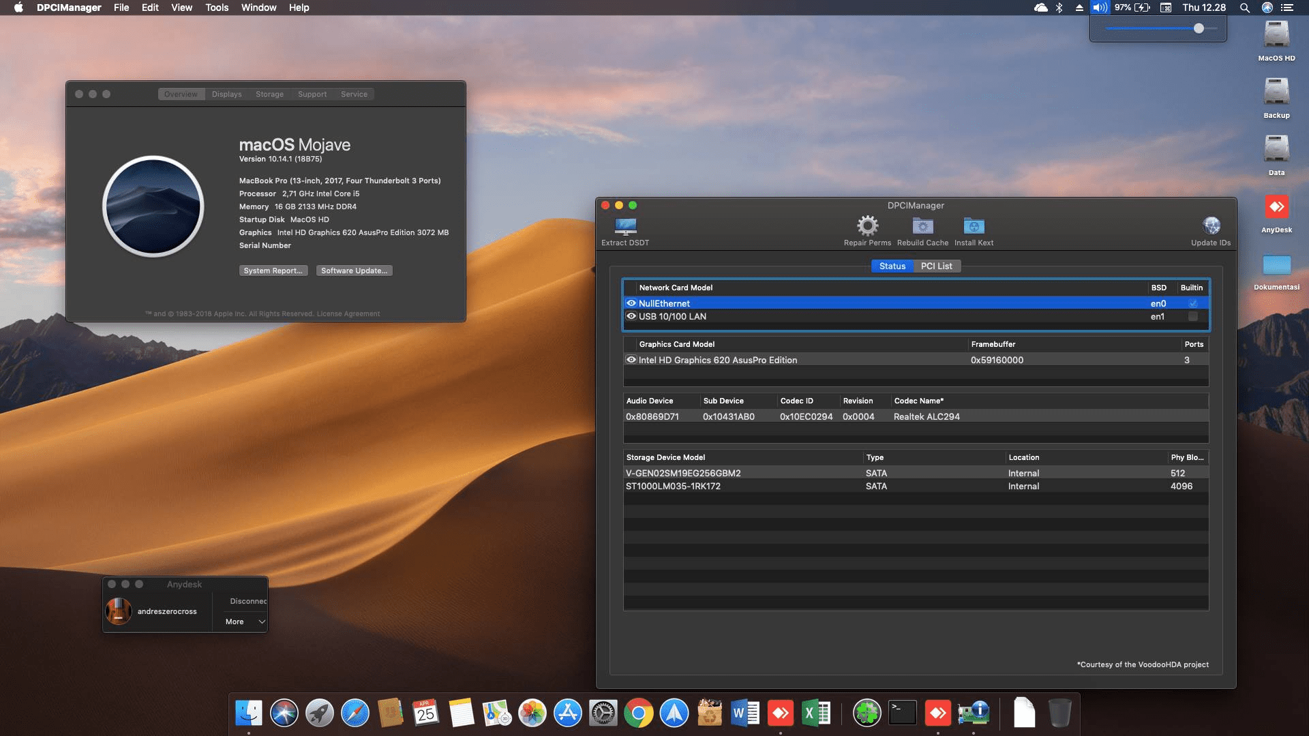This screenshot has width=1309, height=736.
Task: Open Microsoft Word in the dock
Action: [745, 714]
